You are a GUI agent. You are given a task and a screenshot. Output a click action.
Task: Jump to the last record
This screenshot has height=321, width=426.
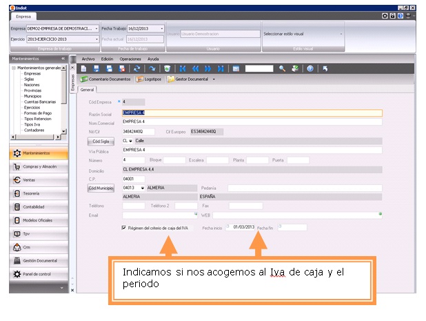point(220,69)
